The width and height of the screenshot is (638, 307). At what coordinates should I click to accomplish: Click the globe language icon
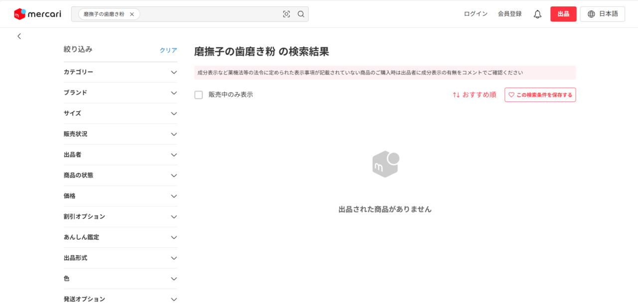[x=591, y=14]
